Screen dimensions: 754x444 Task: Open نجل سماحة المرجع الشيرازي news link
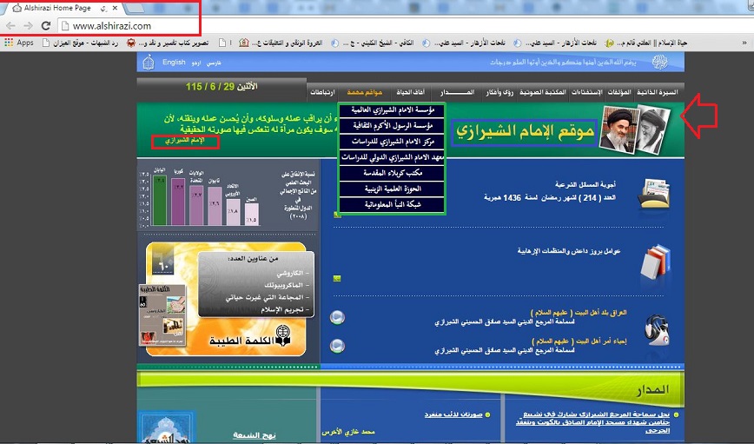click(592, 422)
